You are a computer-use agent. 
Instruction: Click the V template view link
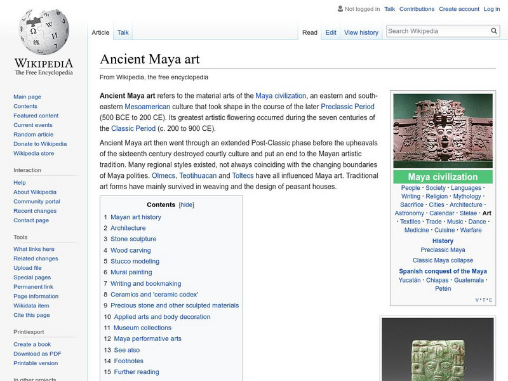pyautogui.click(x=477, y=300)
